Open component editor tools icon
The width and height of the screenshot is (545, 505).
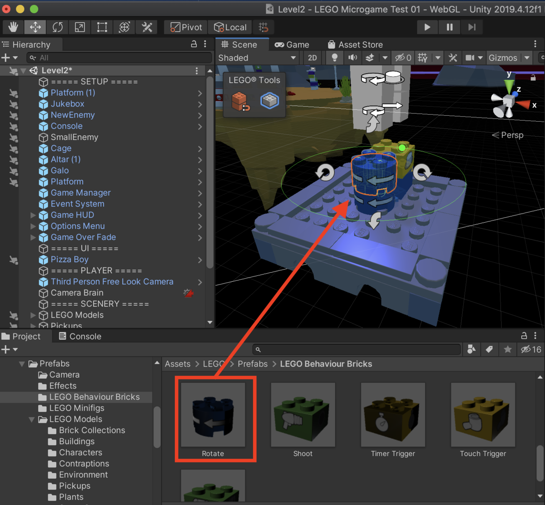click(453, 58)
